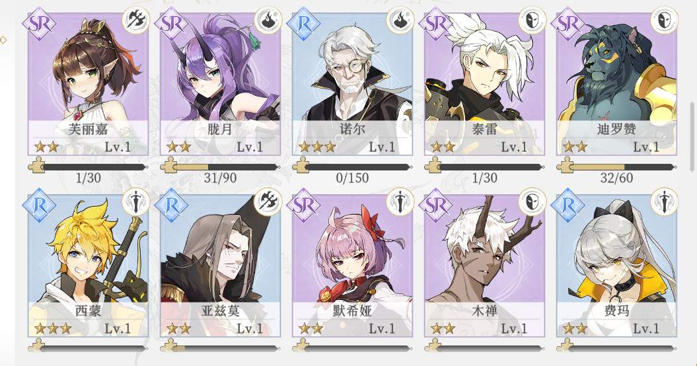The image size is (697, 366).
Task: Click the axe class icon on 亚兹莫 card
Action: point(268,201)
